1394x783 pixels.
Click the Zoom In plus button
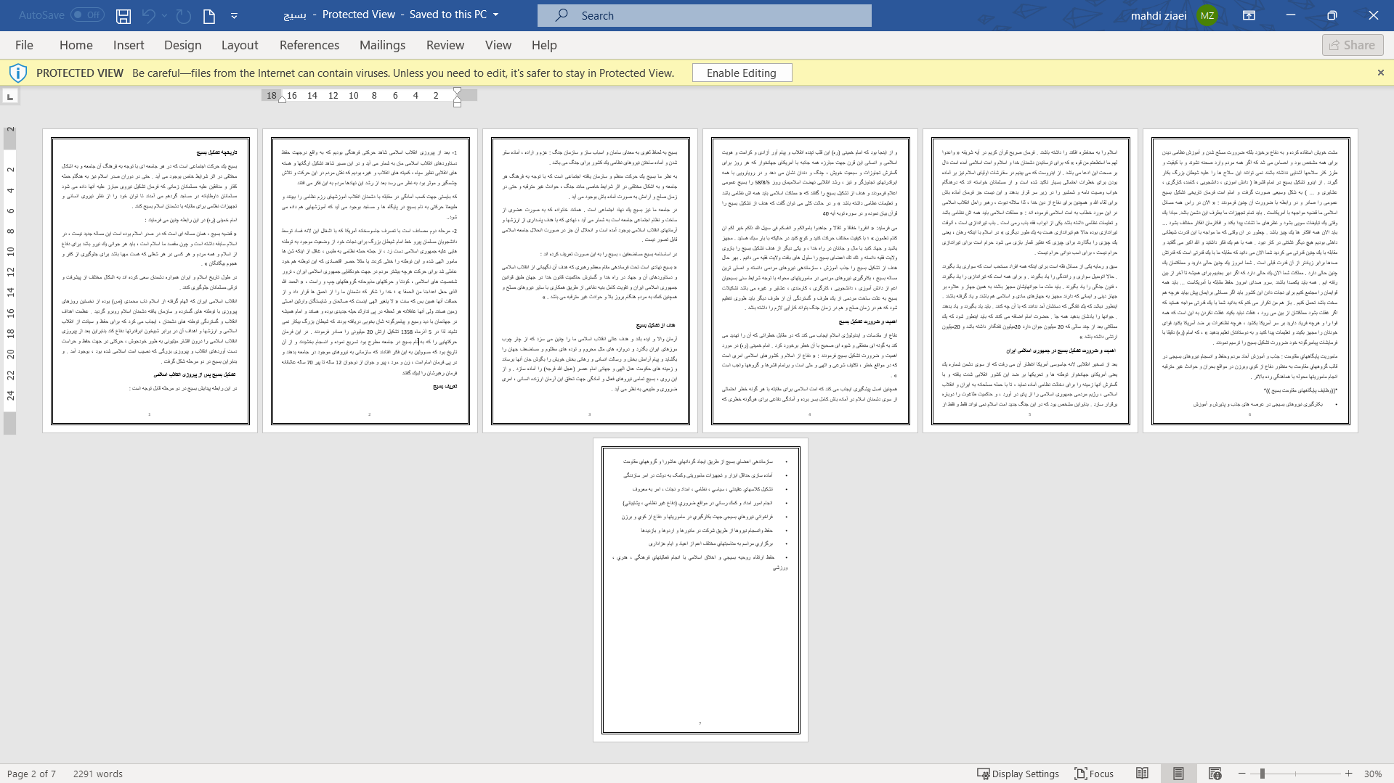pos(1348,774)
